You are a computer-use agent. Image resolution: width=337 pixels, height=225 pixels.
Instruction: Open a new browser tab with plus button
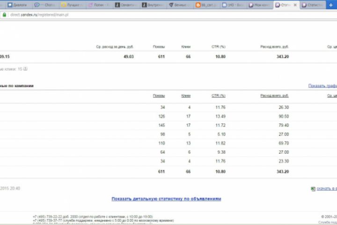click(x=331, y=5)
